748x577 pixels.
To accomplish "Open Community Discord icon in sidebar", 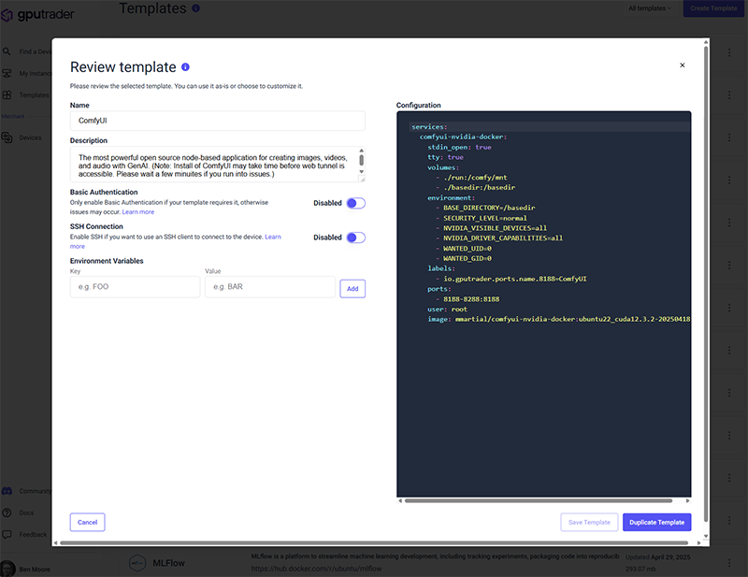I will click(7, 491).
